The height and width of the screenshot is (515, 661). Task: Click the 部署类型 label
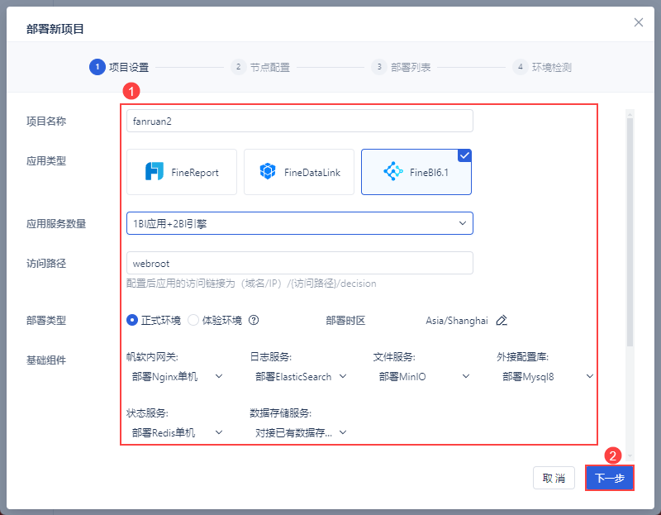(46, 321)
